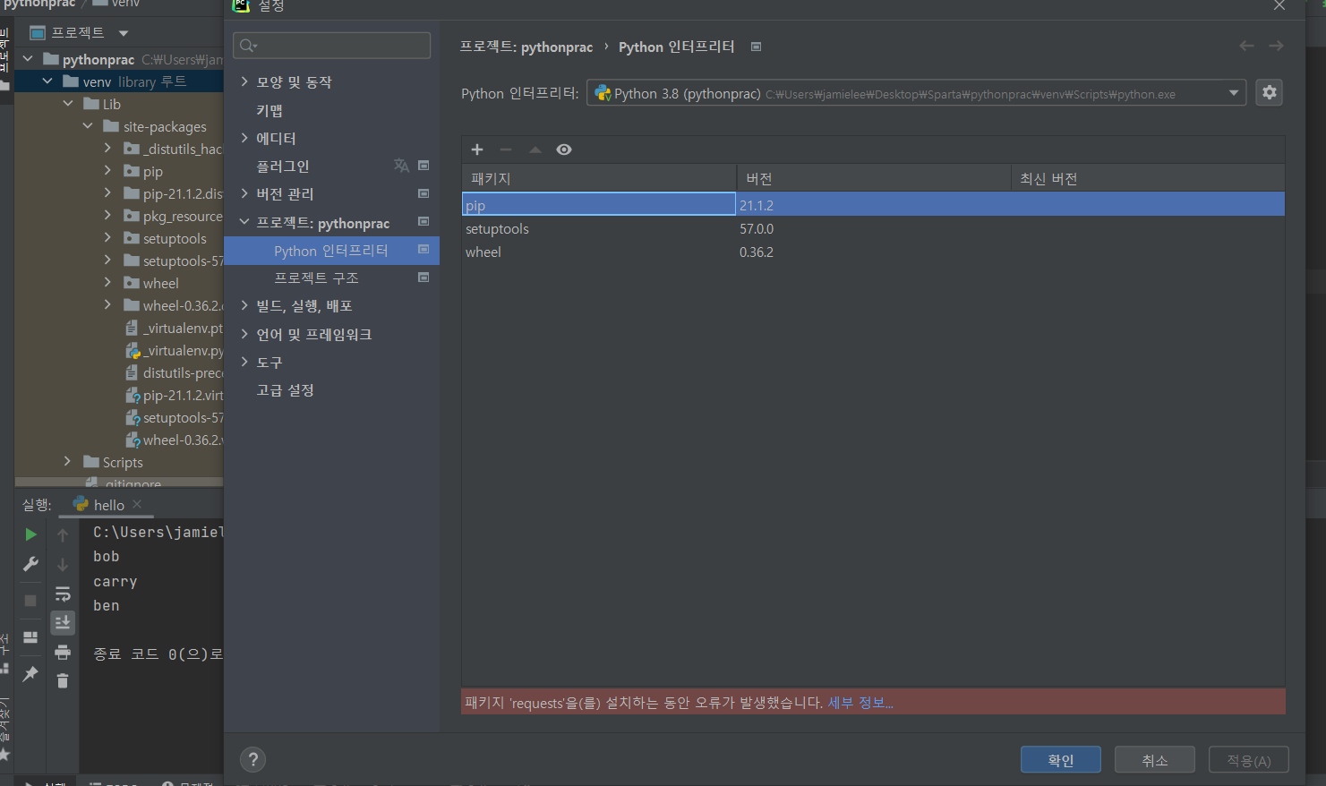
Task: Expand 도구 settings
Action: (x=244, y=362)
